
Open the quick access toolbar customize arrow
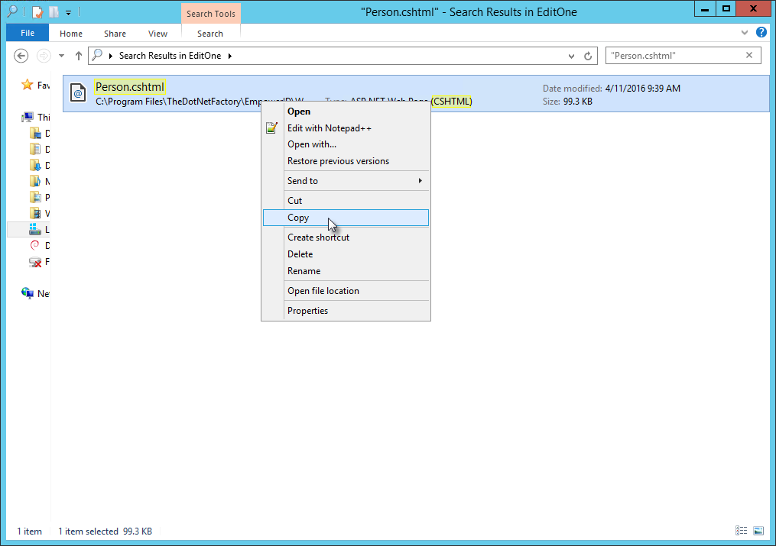68,11
